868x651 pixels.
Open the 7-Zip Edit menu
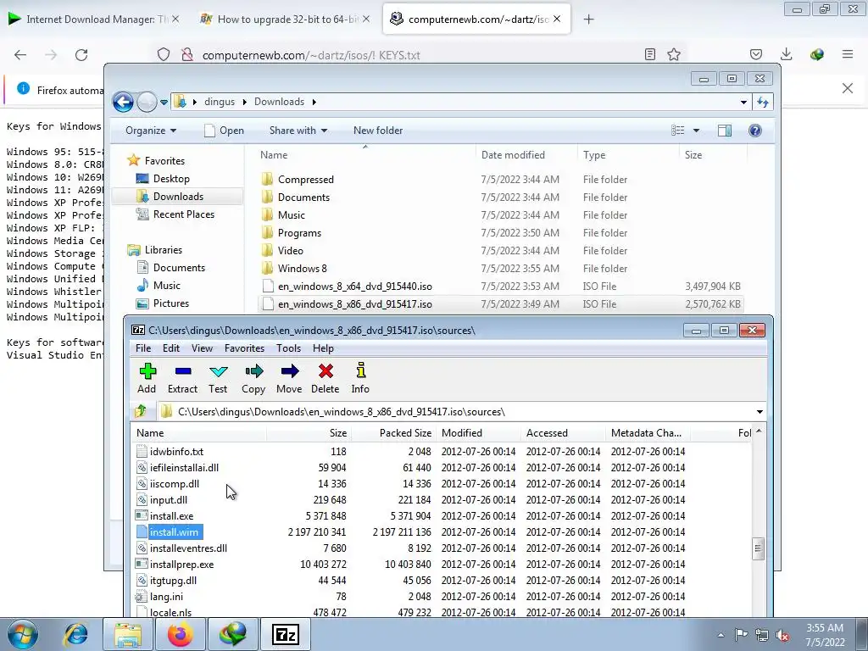click(x=171, y=348)
